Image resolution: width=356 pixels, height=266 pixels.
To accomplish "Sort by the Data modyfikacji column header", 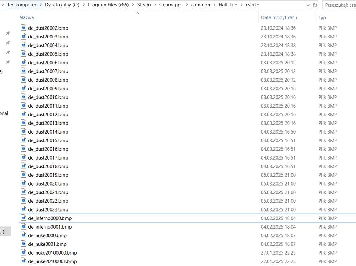I will click(x=279, y=17).
